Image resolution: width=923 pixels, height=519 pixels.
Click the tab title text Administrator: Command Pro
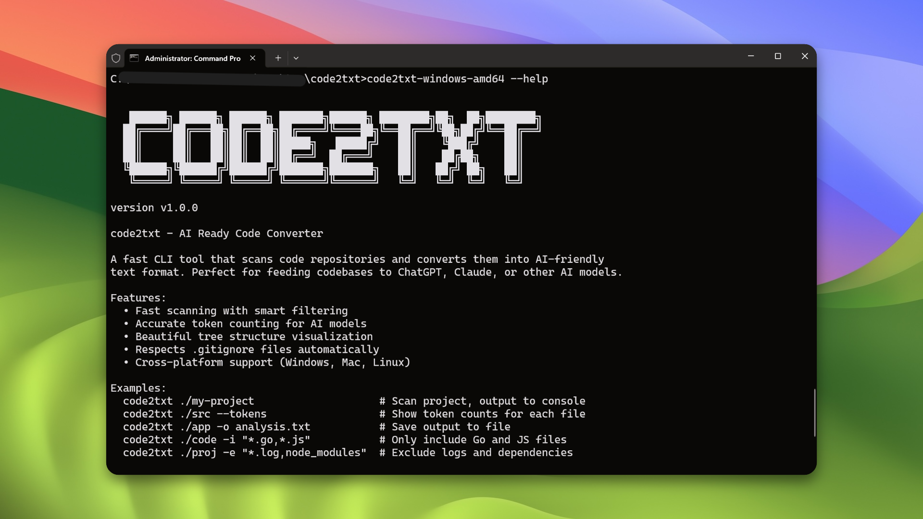coord(192,58)
